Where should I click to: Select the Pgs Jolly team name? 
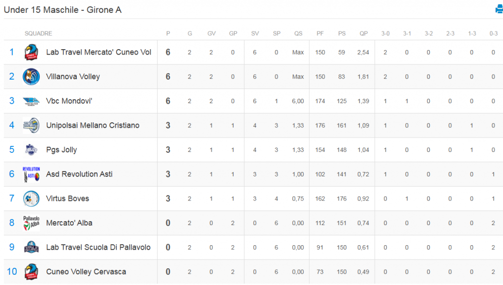click(61, 150)
